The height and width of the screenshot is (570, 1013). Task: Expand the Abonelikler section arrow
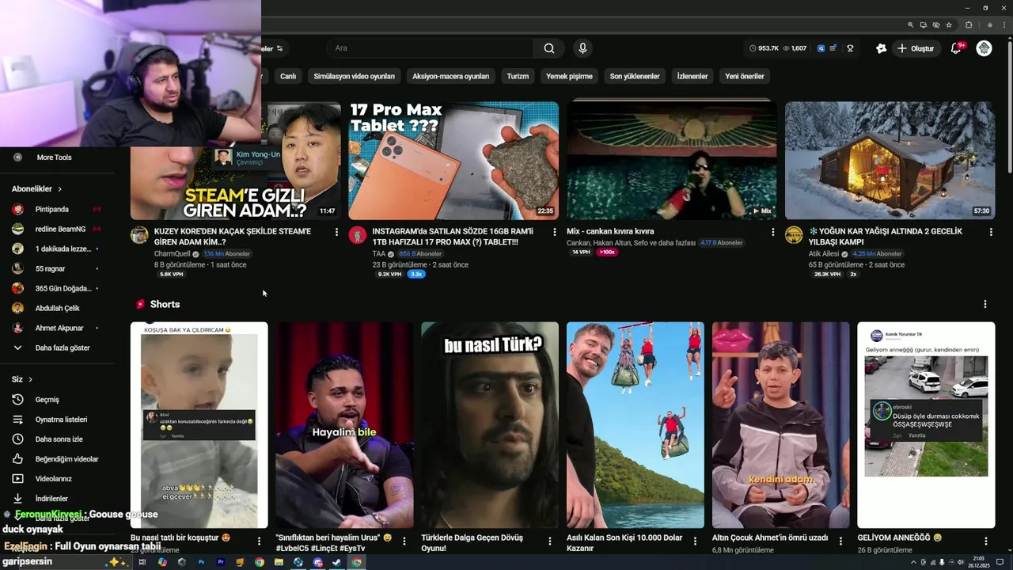tap(59, 189)
